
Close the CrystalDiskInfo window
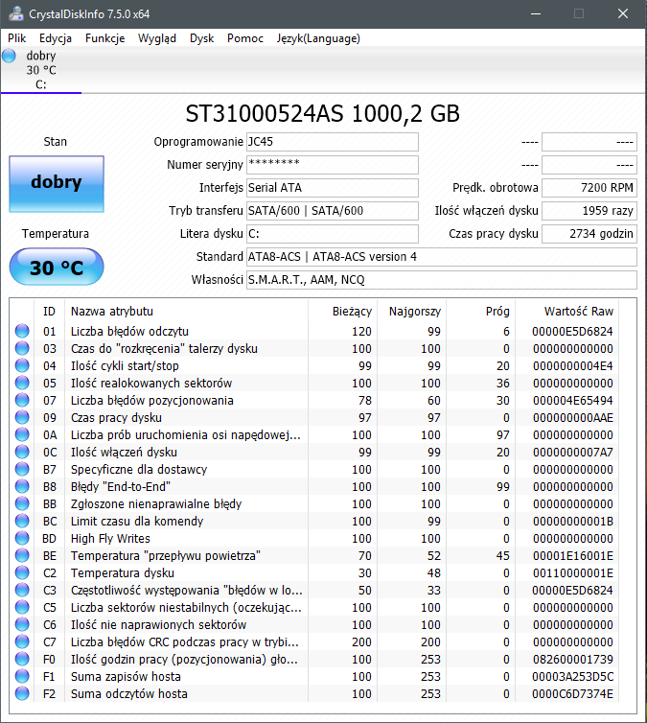(x=623, y=13)
